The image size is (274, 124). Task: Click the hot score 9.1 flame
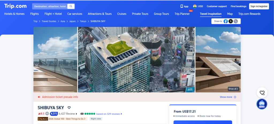41,114
